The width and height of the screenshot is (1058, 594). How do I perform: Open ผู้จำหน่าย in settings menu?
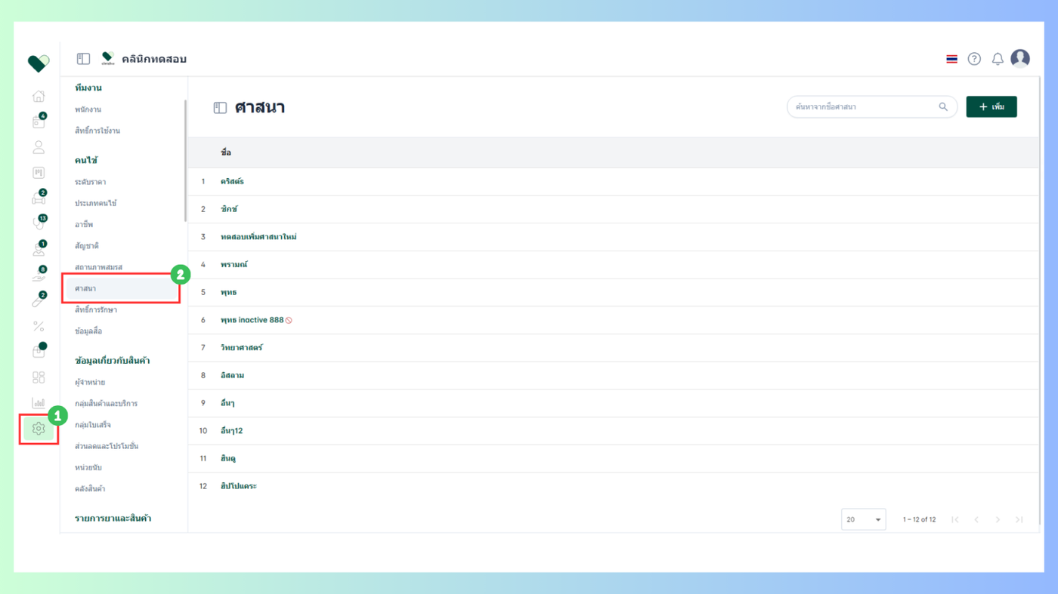click(x=89, y=382)
